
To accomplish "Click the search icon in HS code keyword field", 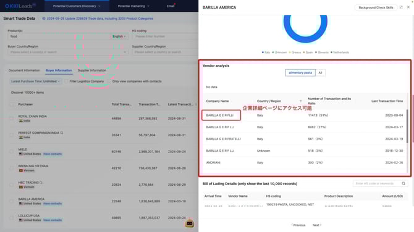I will [403, 183].
